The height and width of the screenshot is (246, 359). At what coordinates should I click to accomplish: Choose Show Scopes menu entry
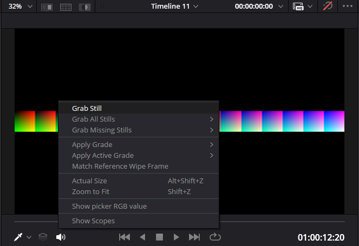(139, 221)
